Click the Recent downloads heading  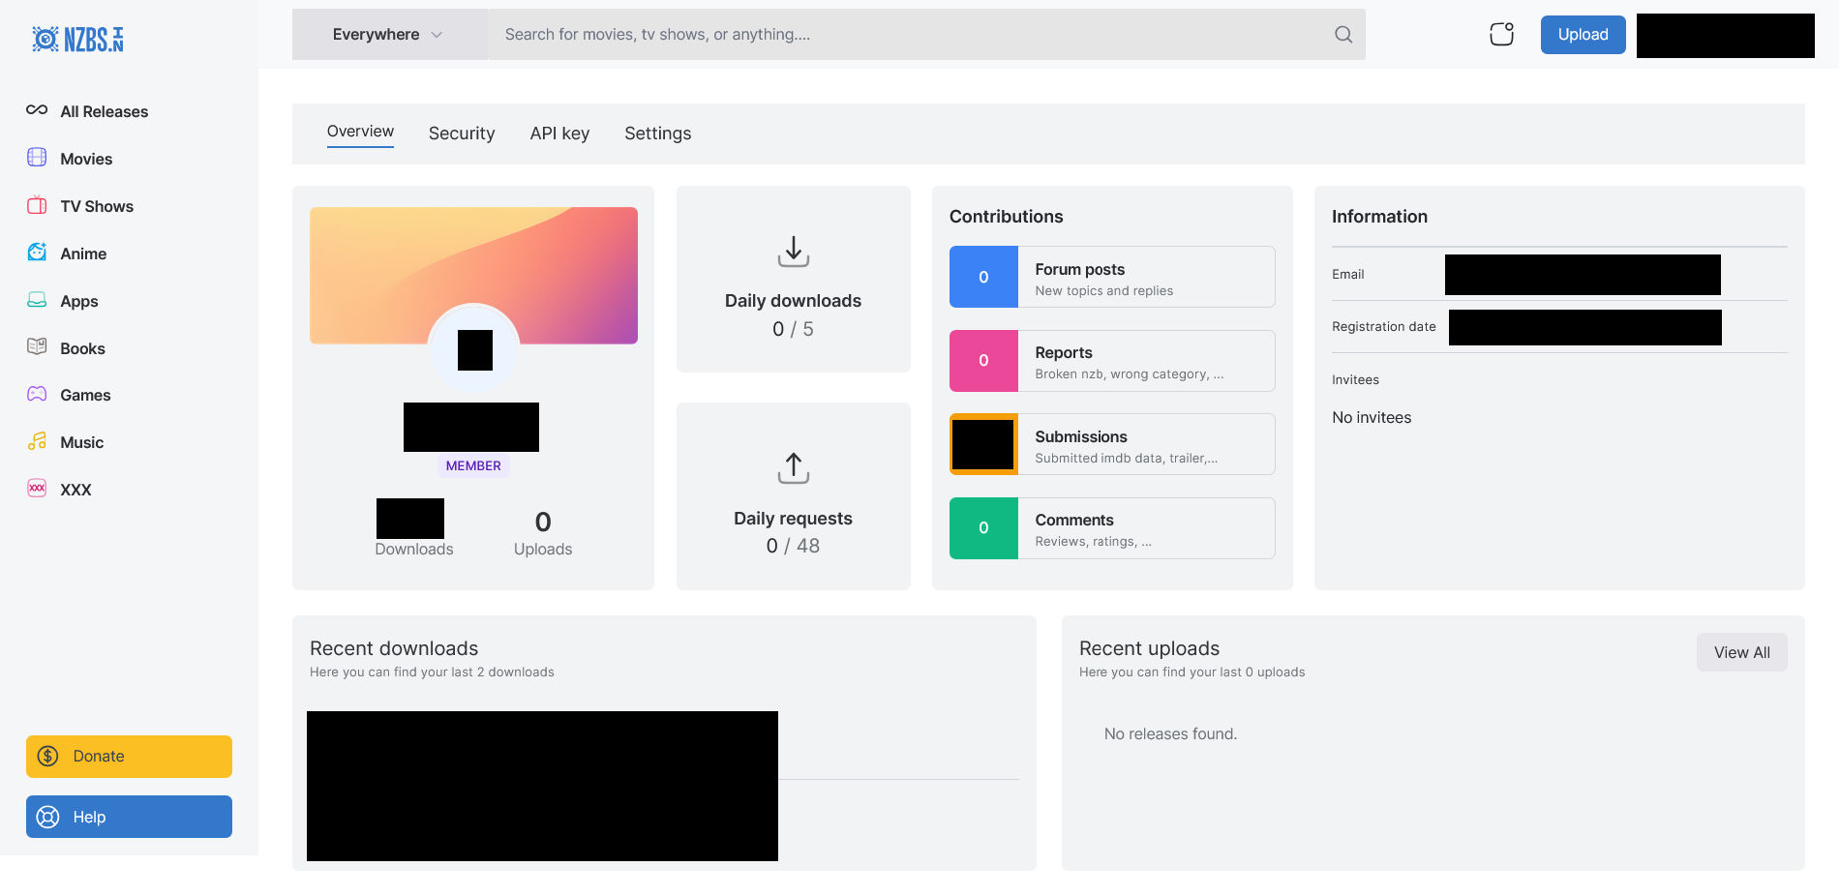click(394, 648)
